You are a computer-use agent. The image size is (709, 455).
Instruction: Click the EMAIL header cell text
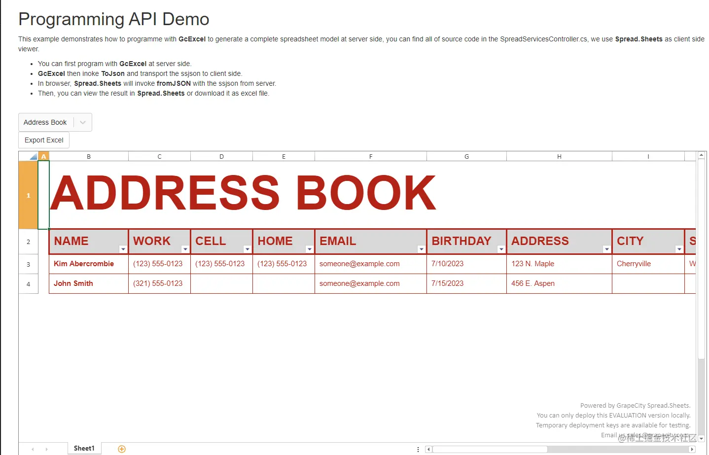(338, 241)
